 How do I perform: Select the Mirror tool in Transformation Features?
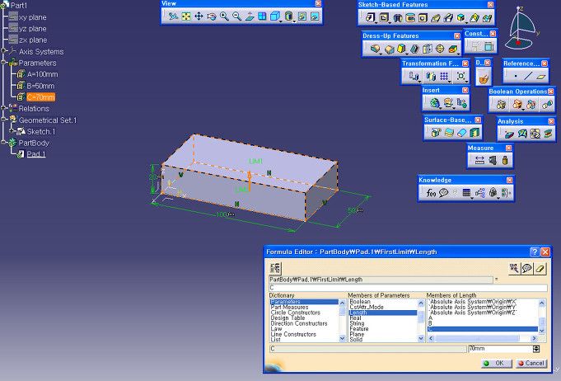[431, 76]
